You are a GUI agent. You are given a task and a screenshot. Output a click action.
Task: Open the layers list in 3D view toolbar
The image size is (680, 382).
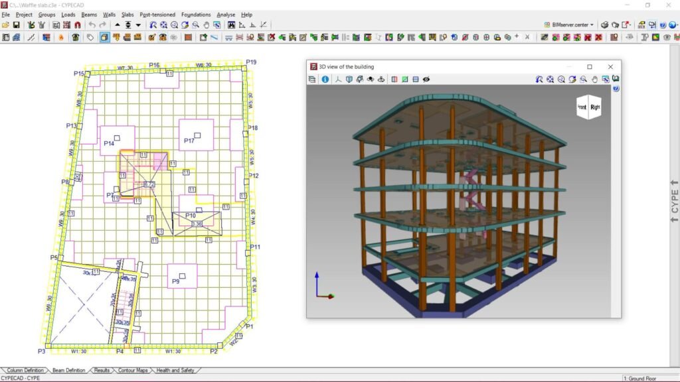[x=312, y=80]
